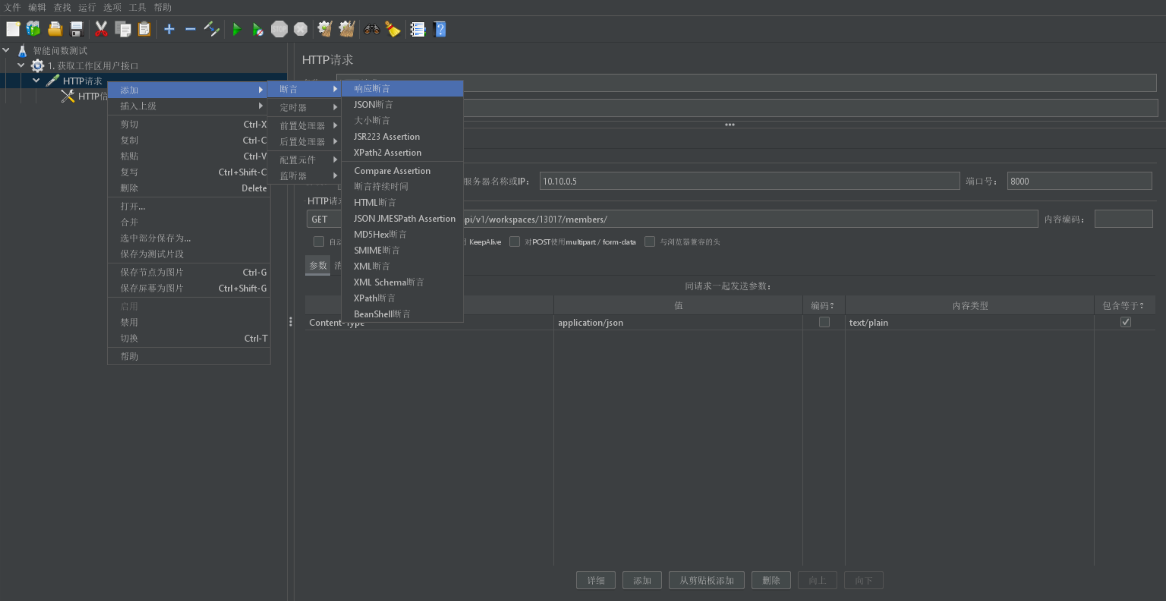Toggle the 自动重定向 checkbox
Screen dimensions: 1166x601
[319, 242]
